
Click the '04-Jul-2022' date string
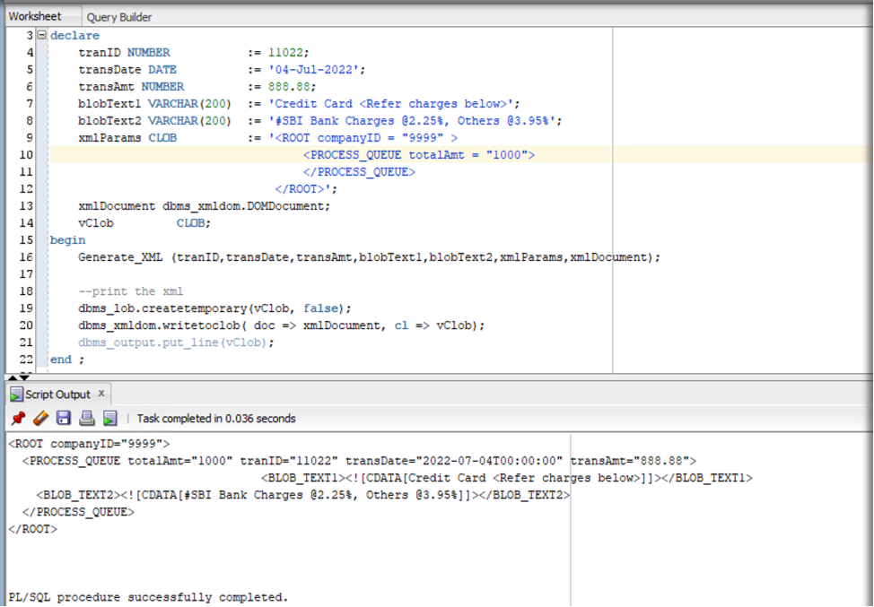point(314,70)
